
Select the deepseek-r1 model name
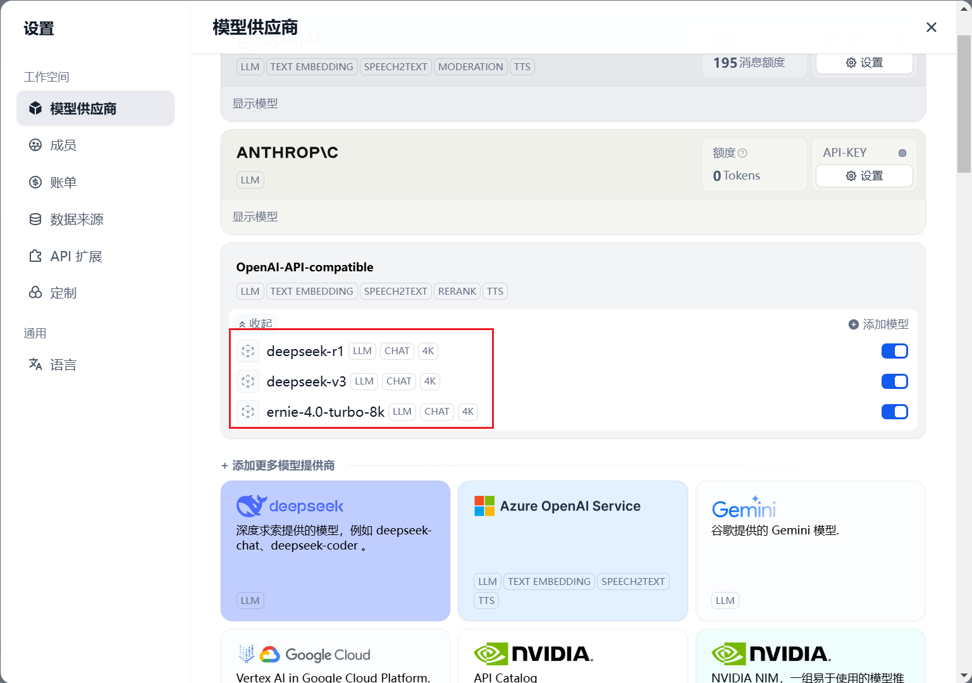coord(305,351)
